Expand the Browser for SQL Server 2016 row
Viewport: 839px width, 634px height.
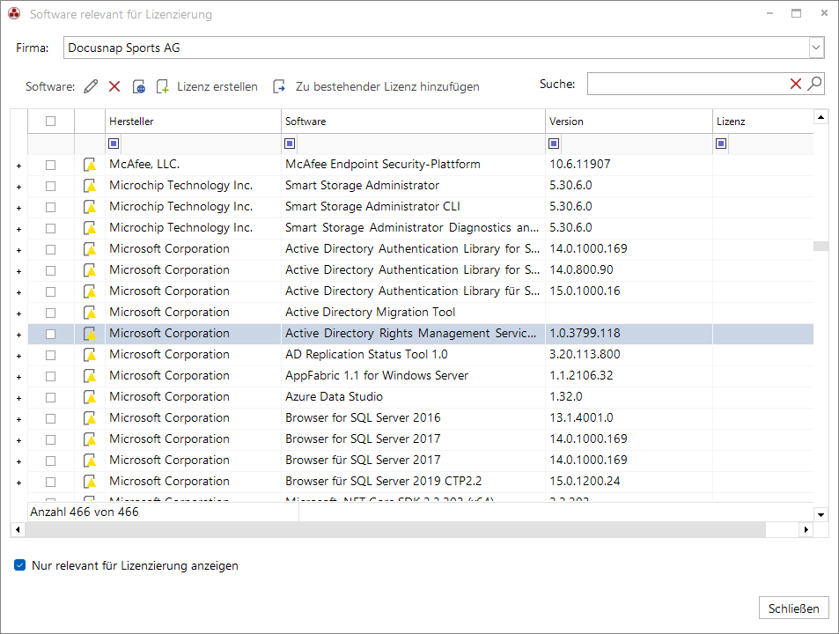click(18, 419)
